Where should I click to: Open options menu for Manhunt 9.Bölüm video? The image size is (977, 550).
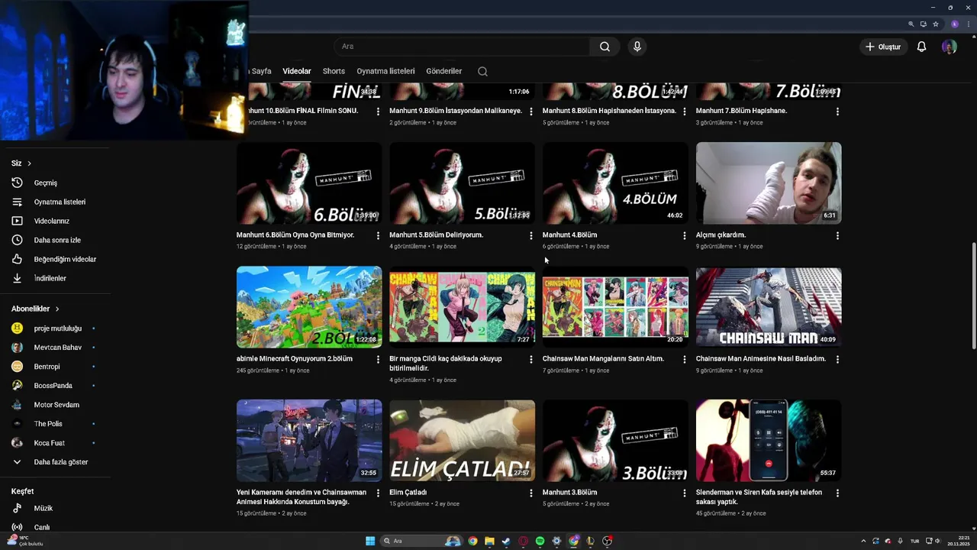[531, 112]
